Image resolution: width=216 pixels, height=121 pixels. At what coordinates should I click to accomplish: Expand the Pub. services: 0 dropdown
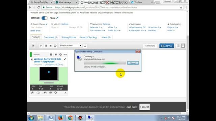click(98, 31)
